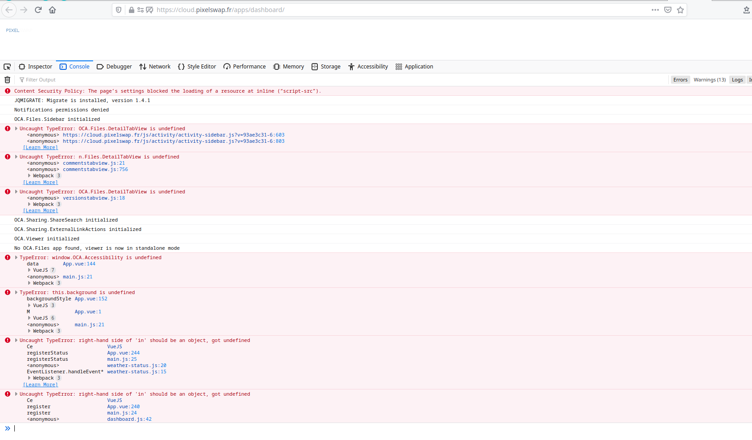Open versionstabview.js:18 source link
Viewport: 752px width, 440px height.
pyautogui.click(x=94, y=198)
